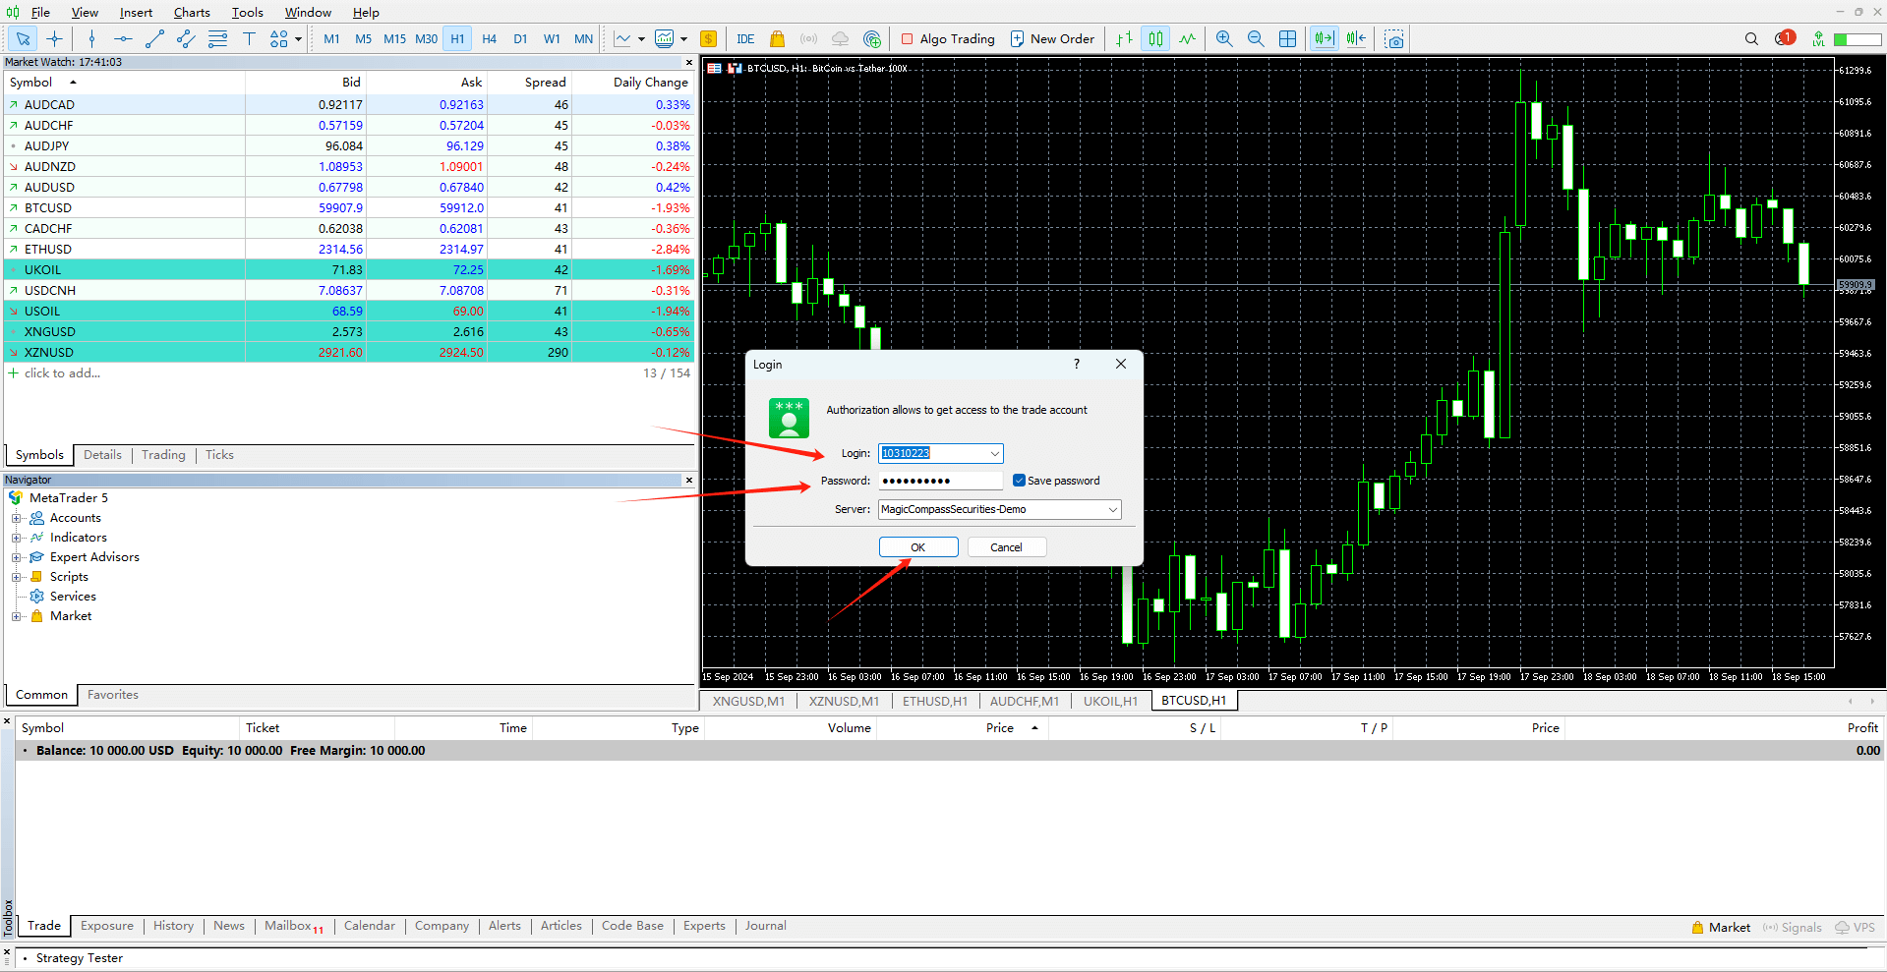Open the VPS cloud toolbar icon

840,39
